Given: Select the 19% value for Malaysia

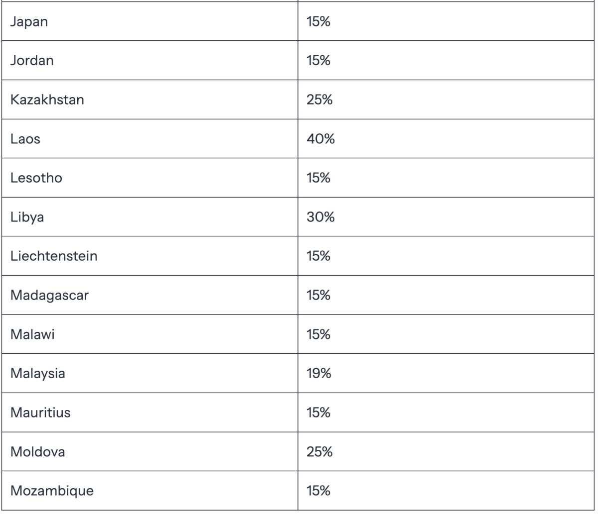Looking at the screenshot, I should tap(319, 374).
